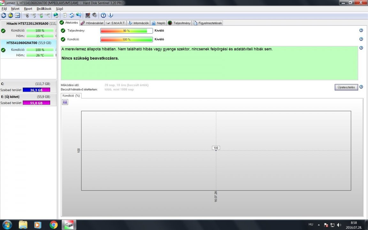Open the Beállítások menu

click(44, 9)
